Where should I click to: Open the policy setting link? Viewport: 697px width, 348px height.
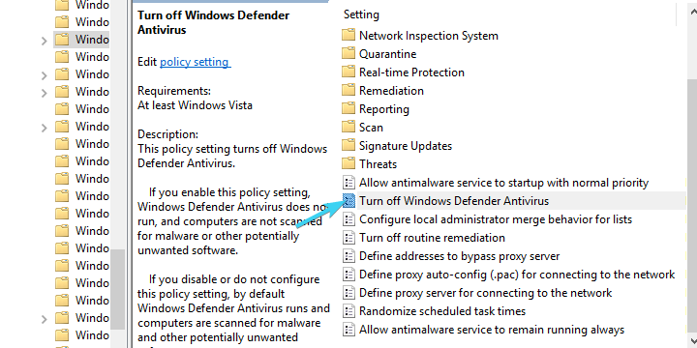tap(196, 62)
